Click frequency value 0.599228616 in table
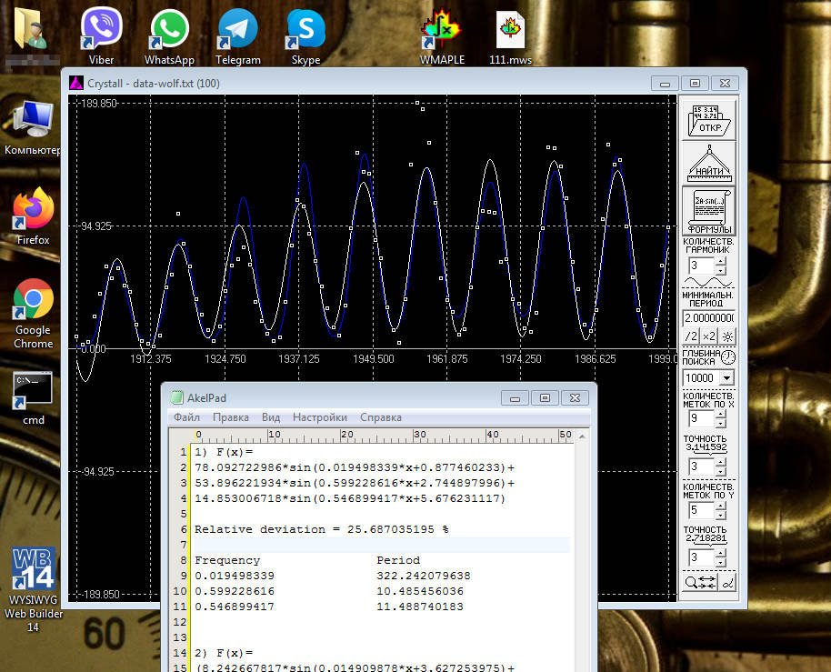 235,591
